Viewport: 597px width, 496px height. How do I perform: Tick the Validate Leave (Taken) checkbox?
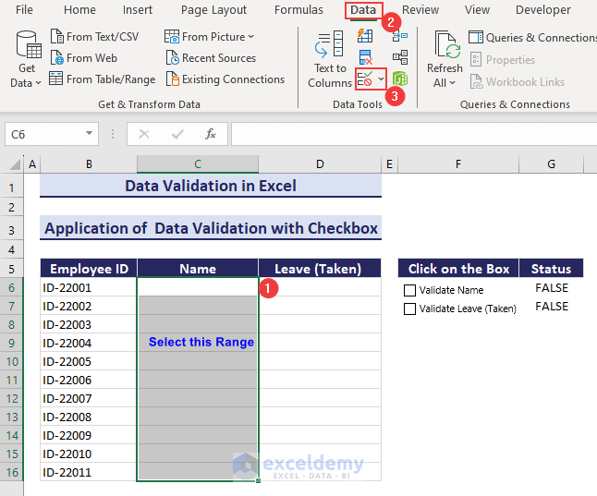(x=410, y=308)
